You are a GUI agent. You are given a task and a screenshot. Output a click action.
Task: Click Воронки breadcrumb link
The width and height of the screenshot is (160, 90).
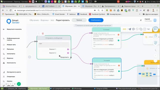pyautogui.click(x=44, y=20)
